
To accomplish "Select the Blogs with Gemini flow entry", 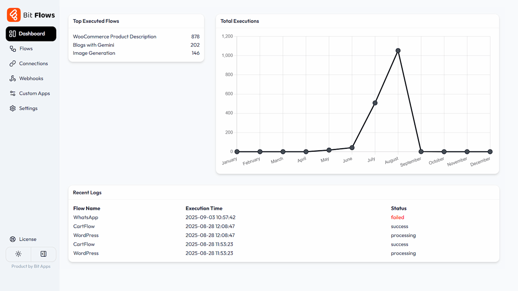I will [x=93, y=45].
